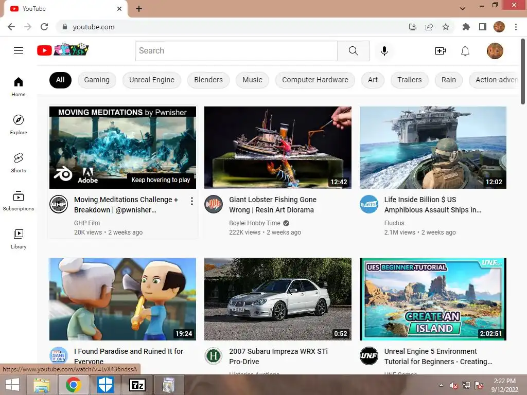Start voice search with the microphone icon
This screenshot has width=527, height=395.
(x=384, y=51)
